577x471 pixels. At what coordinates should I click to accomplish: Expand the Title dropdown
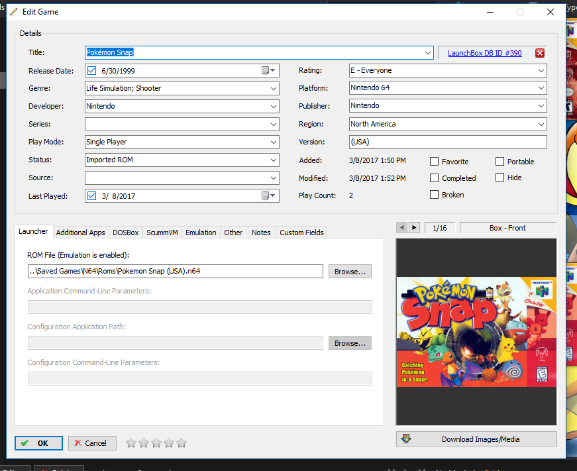point(427,52)
